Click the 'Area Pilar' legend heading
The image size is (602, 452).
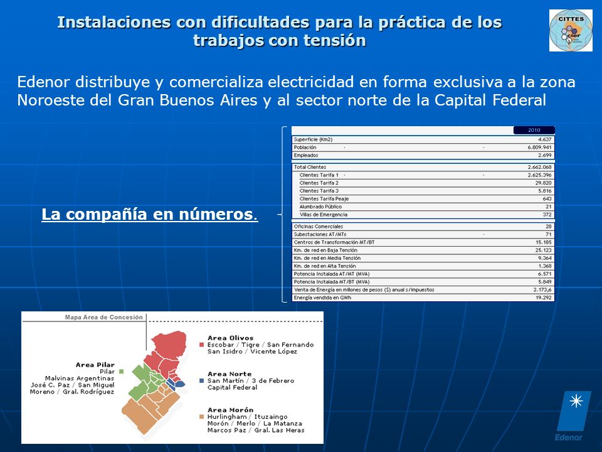point(95,365)
